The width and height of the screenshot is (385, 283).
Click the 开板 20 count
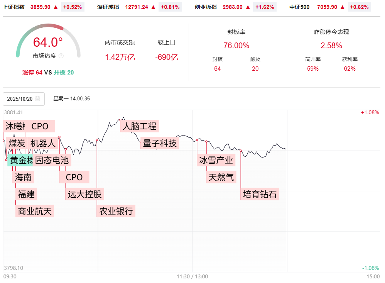click(x=64, y=73)
